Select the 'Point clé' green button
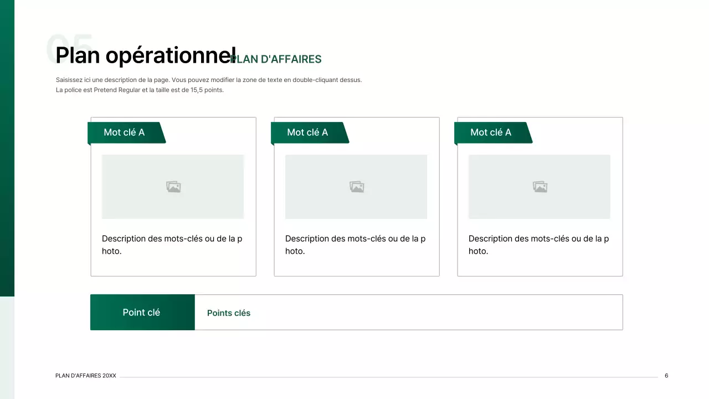The height and width of the screenshot is (399, 709). point(142,312)
